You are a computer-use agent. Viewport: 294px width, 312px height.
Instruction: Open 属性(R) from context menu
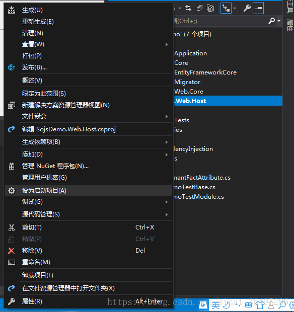coord(89,301)
